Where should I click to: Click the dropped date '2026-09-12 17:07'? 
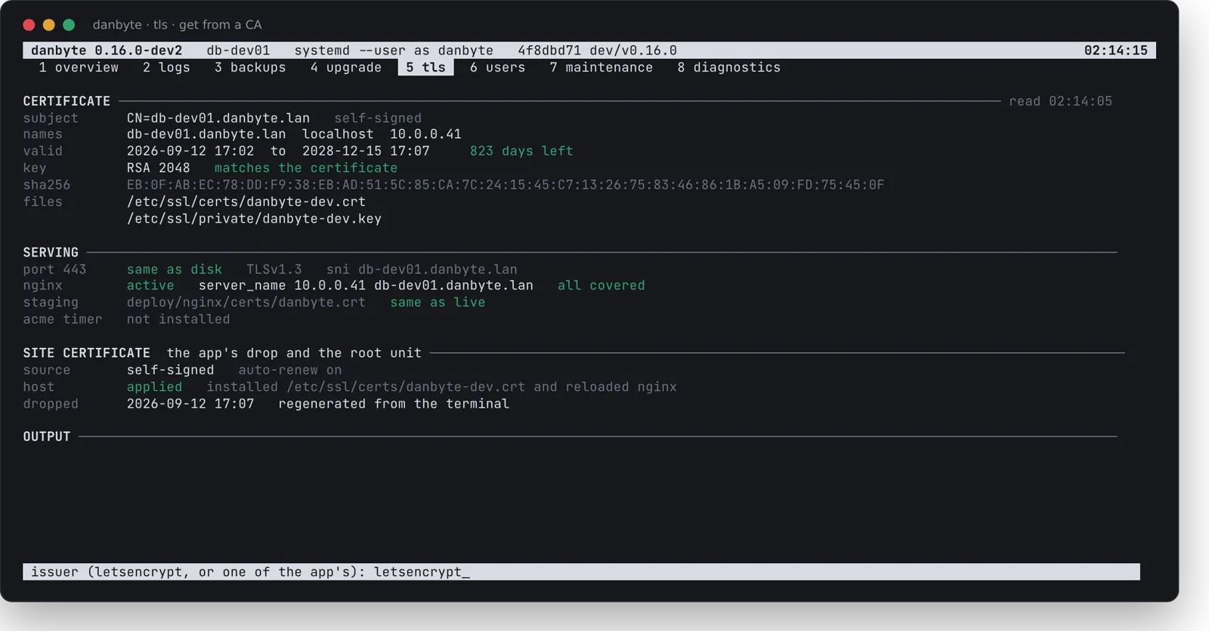pyautogui.click(x=190, y=404)
